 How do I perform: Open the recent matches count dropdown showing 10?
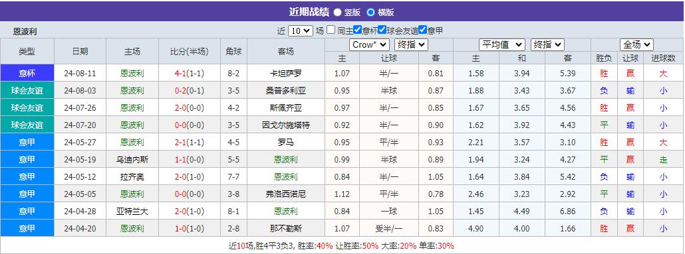point(301,31)
